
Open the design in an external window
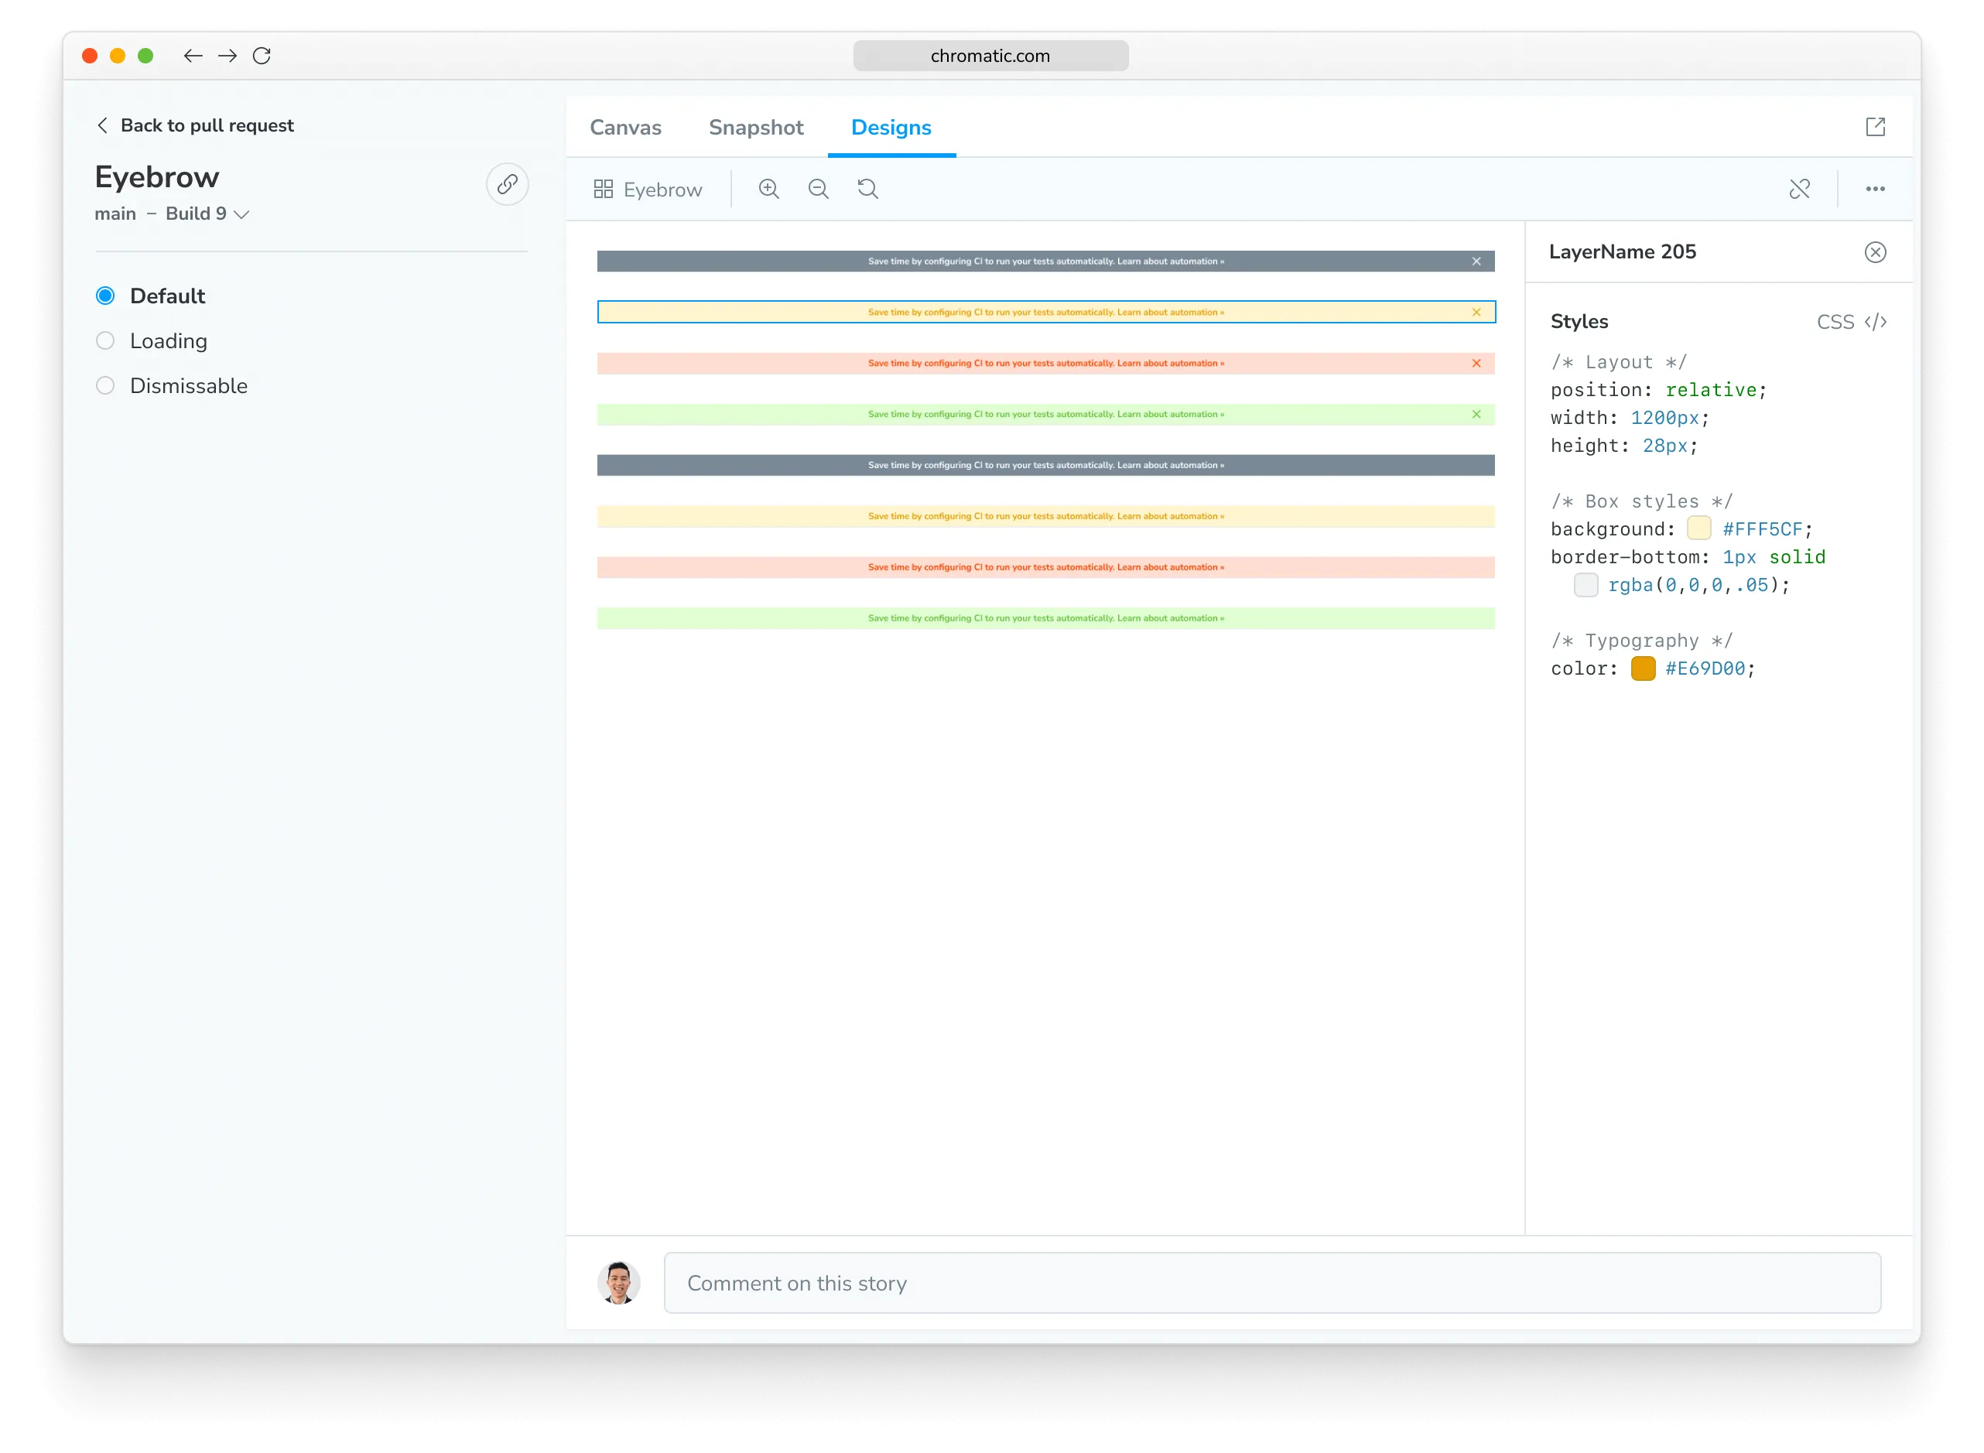point(1875,127)
